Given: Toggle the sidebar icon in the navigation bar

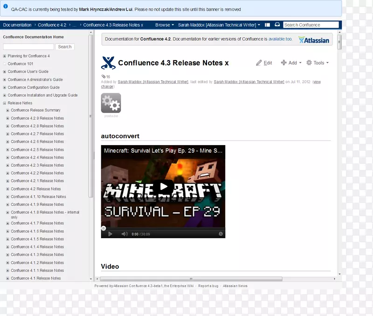Looking at the screenshot, I should pos(268,25).
